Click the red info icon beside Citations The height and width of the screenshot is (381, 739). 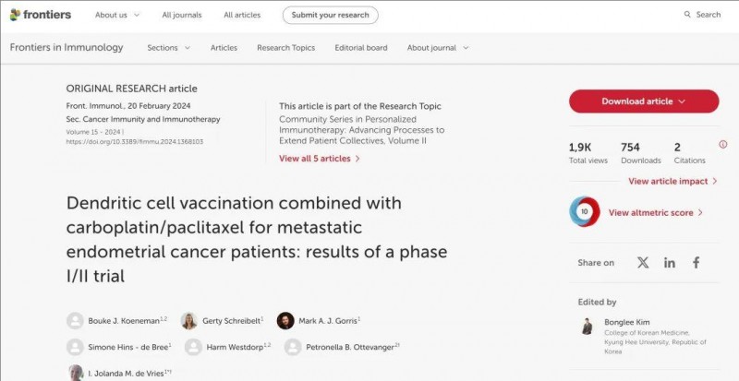723,145
